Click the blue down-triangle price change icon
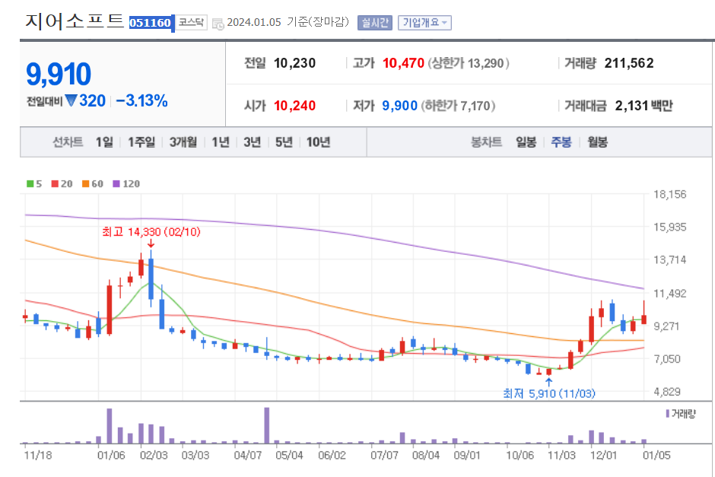Viewport: 715px width, 477px height. (x=71, y=100)
